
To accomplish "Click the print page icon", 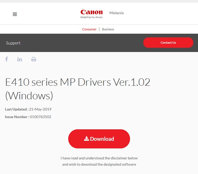I will (34, 59).
